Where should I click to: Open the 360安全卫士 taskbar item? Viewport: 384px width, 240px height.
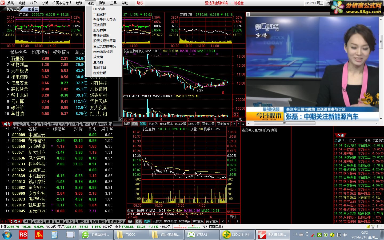[x=237, y=235]
